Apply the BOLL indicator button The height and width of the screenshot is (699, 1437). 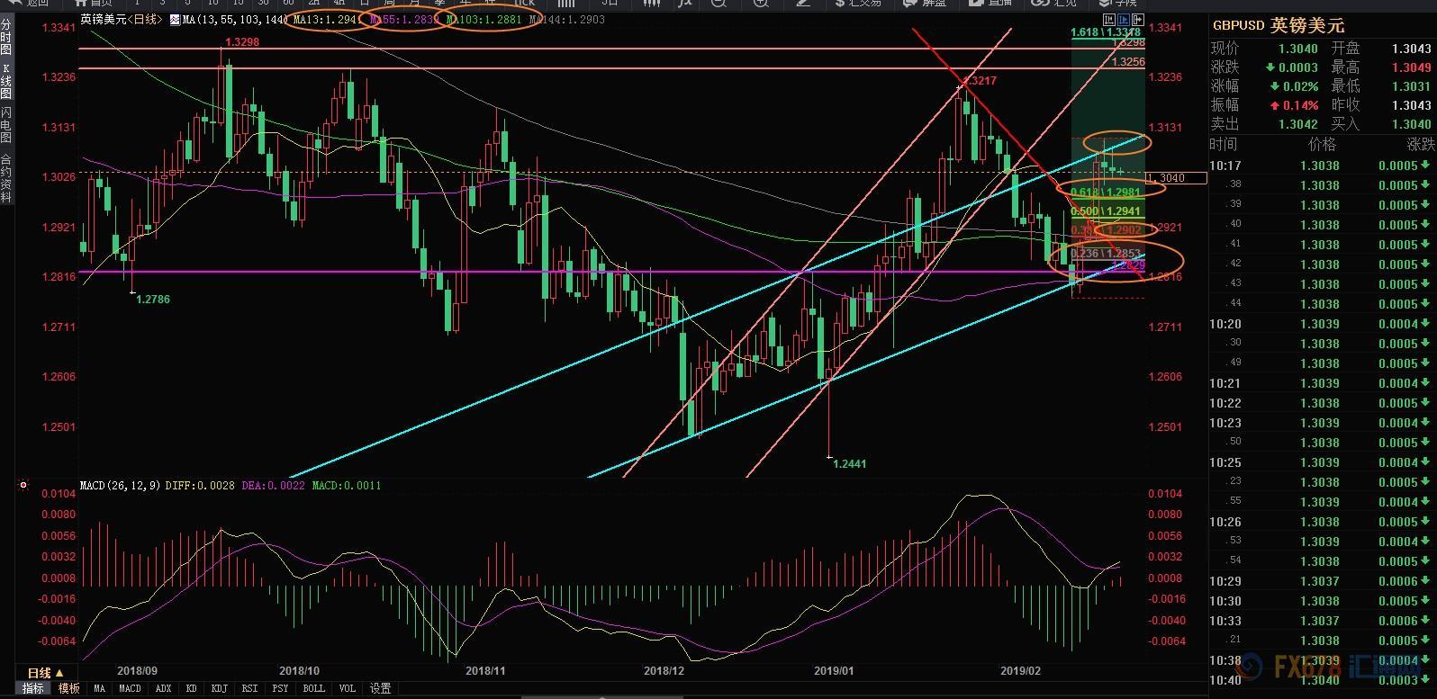(313, 688)
